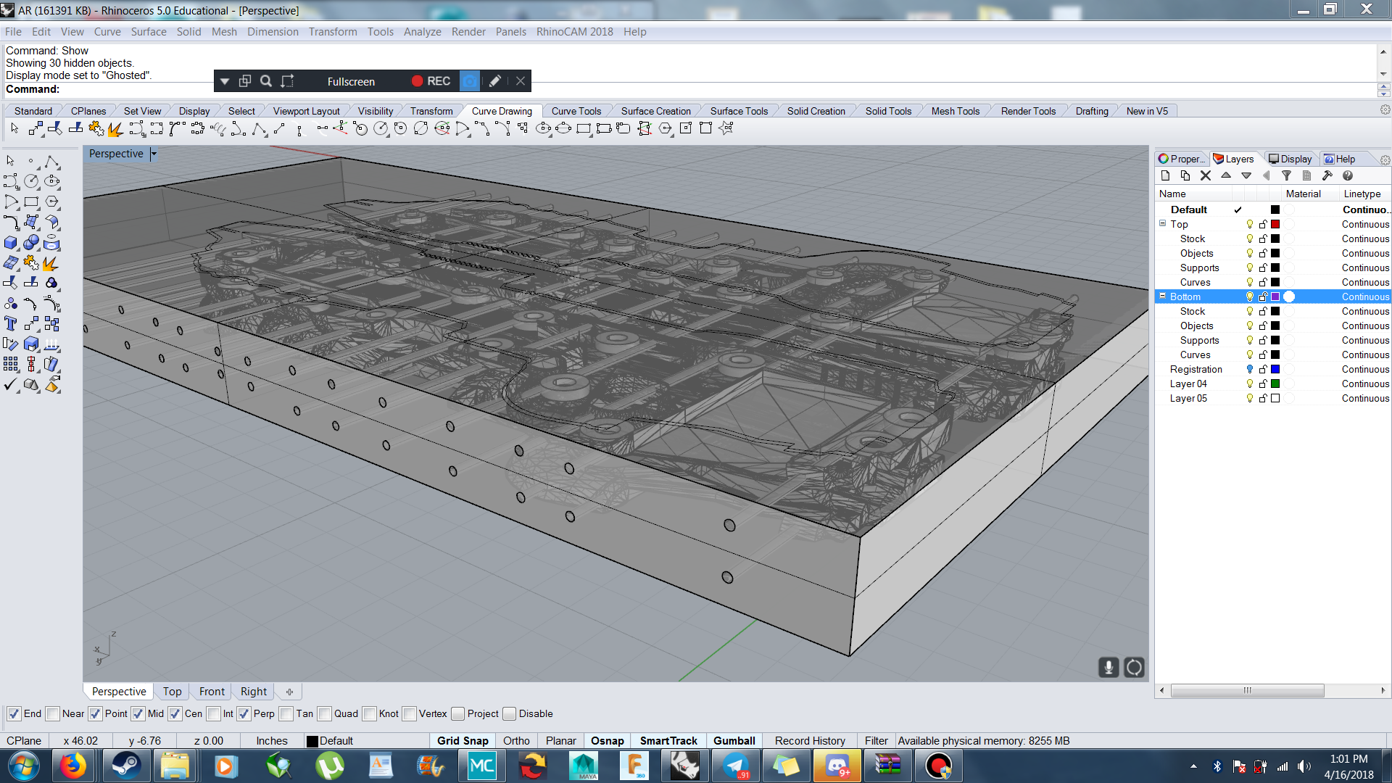Uncheck the Perp osnap checkbox
Screen dimensions: 1392x783
click(244, 714)
